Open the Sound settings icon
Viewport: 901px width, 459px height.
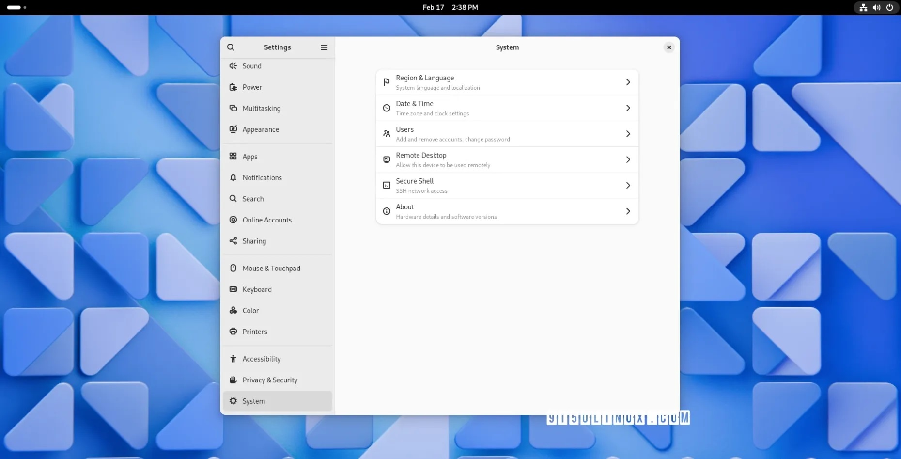(233, 66)
